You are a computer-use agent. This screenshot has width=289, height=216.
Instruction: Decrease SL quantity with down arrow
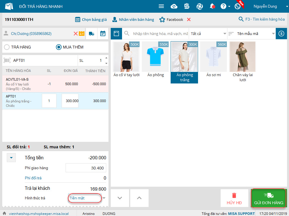click(x=106, y=63)
